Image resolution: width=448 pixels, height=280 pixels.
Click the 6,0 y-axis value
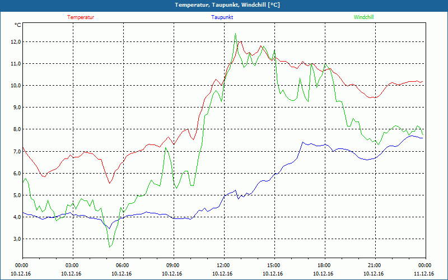tap(17, 174)
